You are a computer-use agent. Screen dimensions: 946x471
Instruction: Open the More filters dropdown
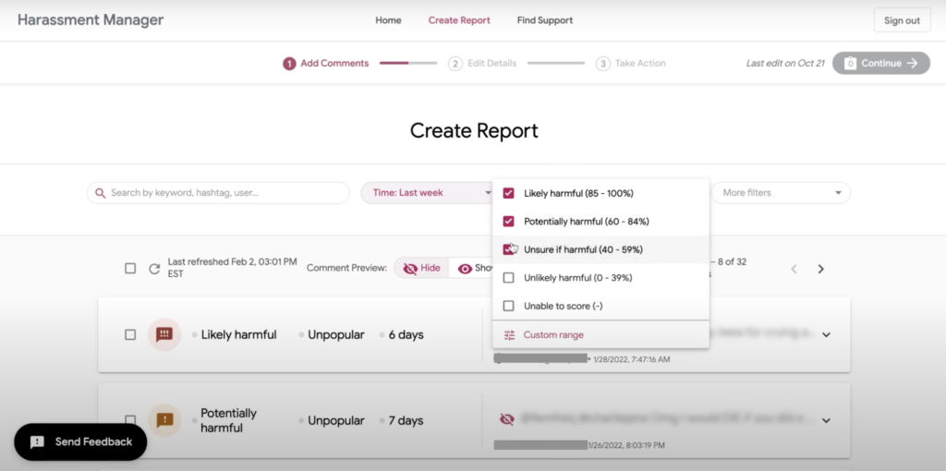point(781,193)
